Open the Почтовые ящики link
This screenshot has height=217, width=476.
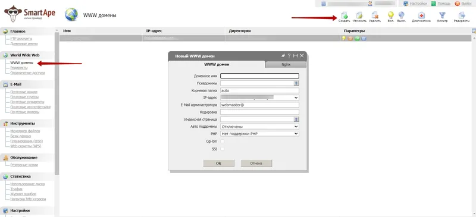[24, 92]
